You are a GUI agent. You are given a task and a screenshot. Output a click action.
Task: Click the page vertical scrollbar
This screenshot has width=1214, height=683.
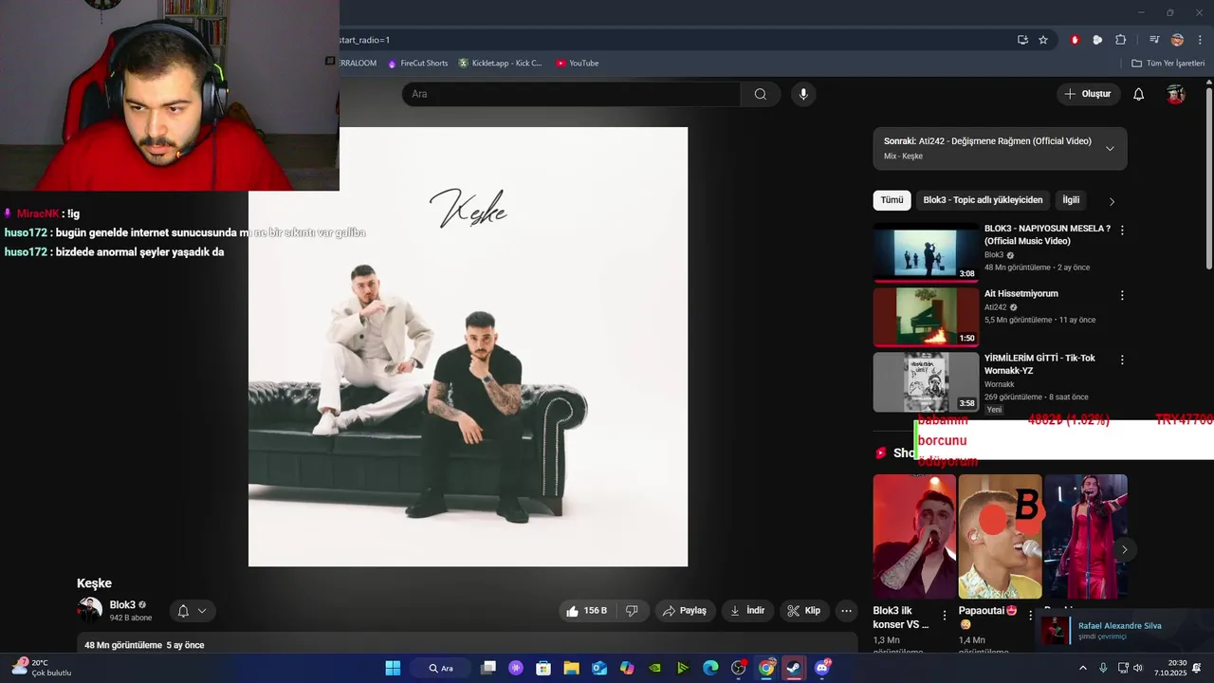pyautogui.click(x=1209, y=177)
